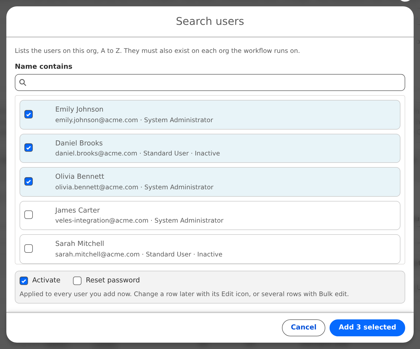Click sarah.mitchell@acme.com details line
The image size is (420, 349).
(x=139, y=254)
